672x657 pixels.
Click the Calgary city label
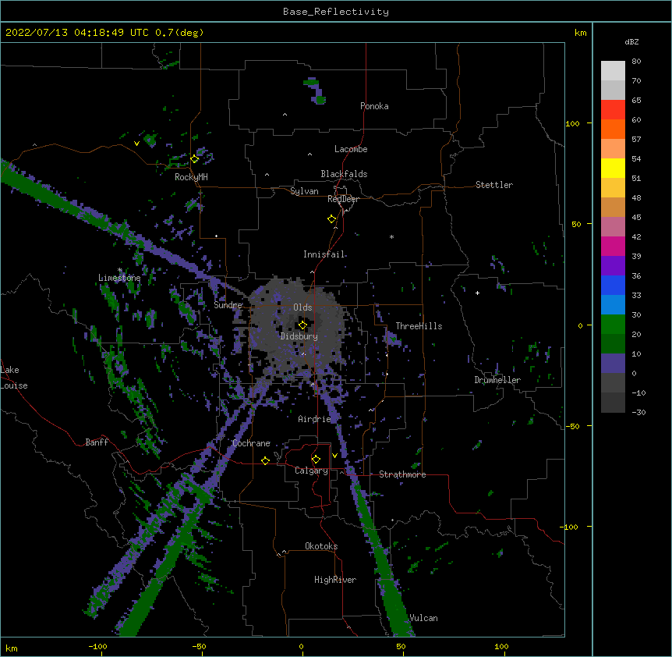(x=311, y=471)
